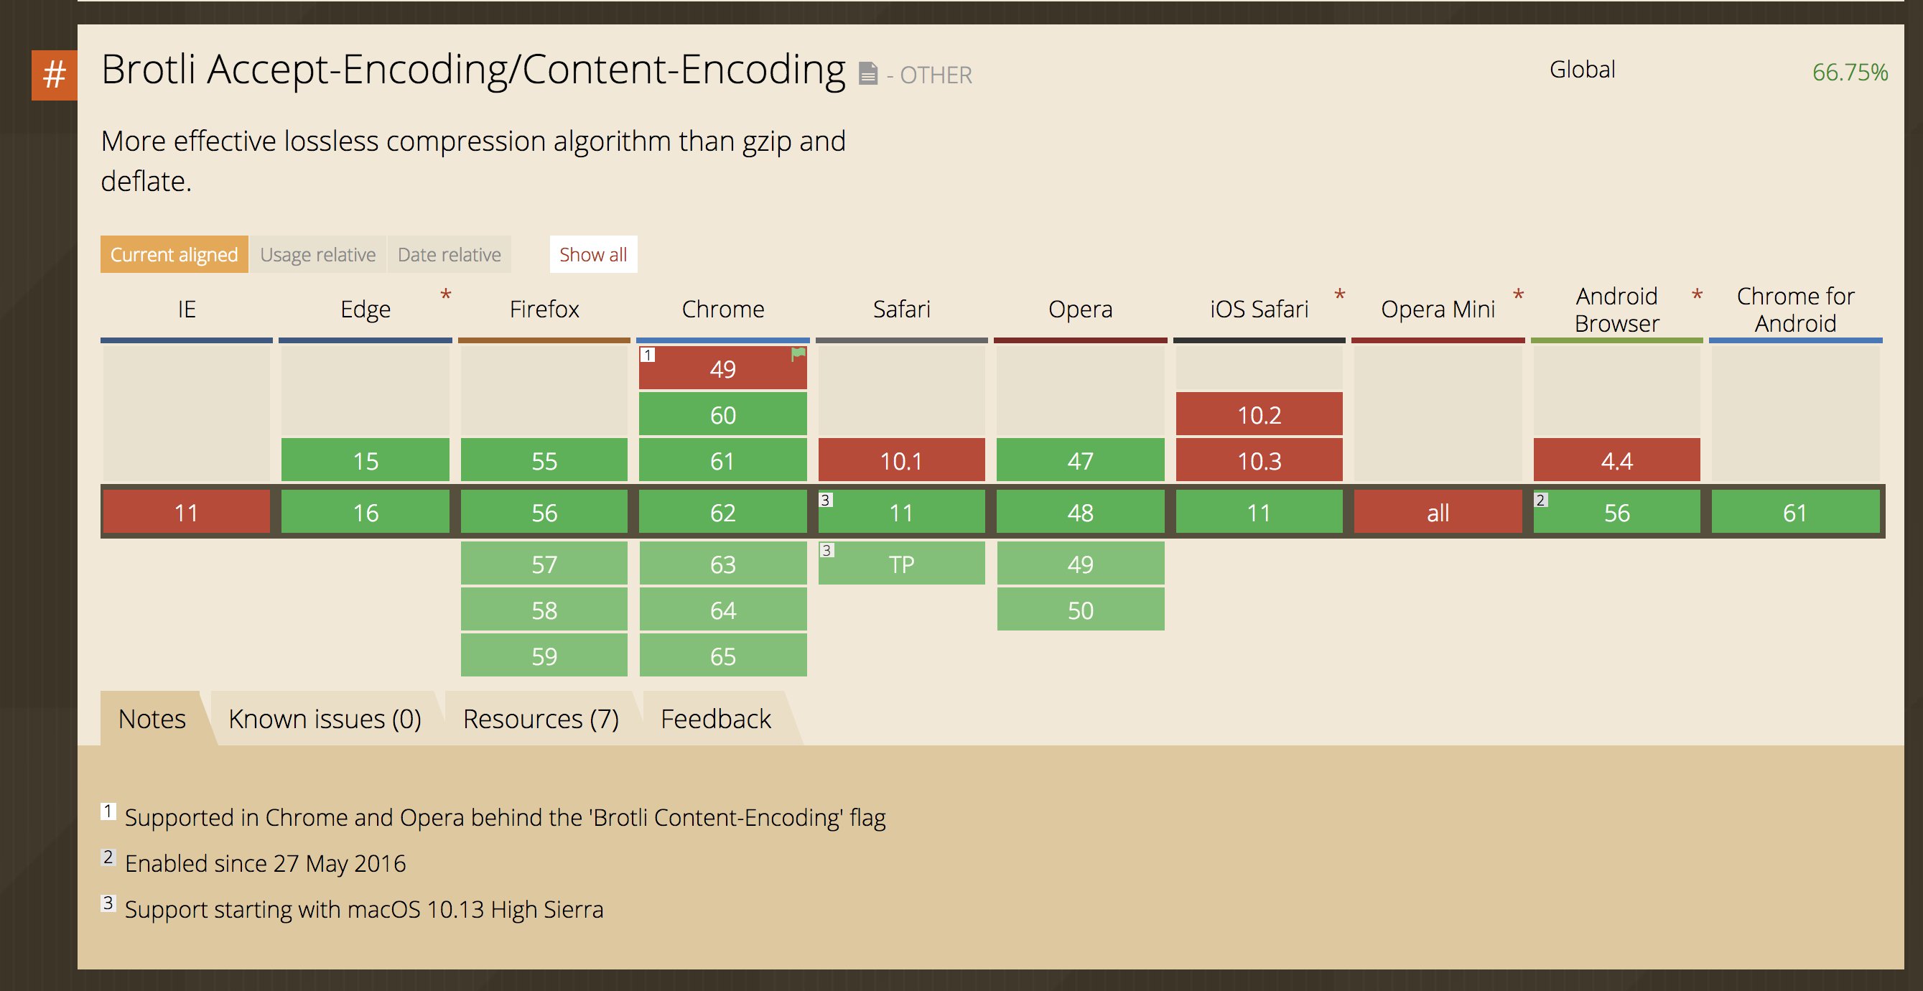The height and width of the screenshot is (991, 1923).
Task: Click the orange hash permalink icon
Action: [x=54, y=75]
